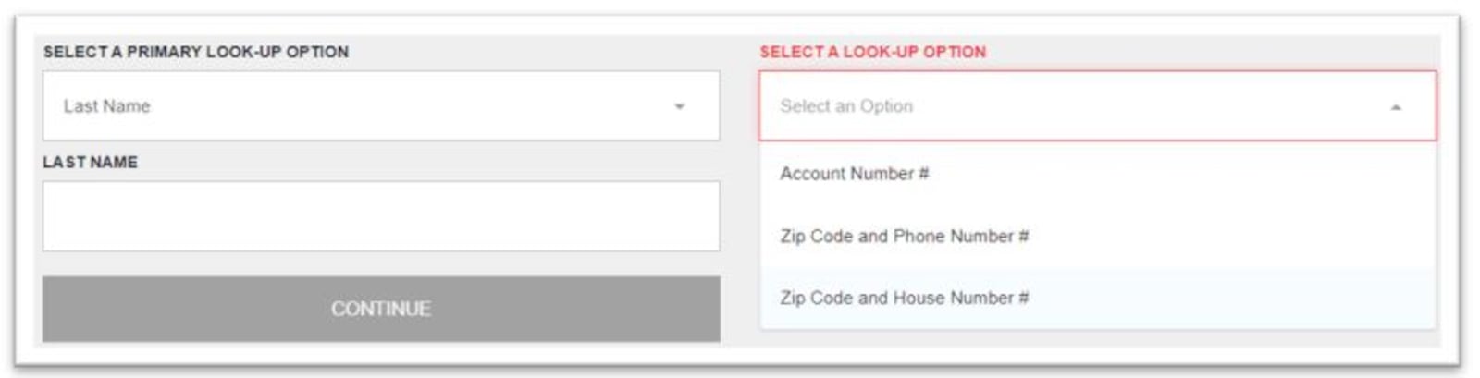Select the Account Number # option

coord(854,174)
